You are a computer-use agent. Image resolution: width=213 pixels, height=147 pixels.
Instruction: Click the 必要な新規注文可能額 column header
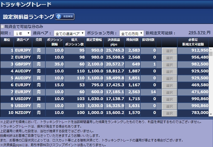click(x=193, y=42)
